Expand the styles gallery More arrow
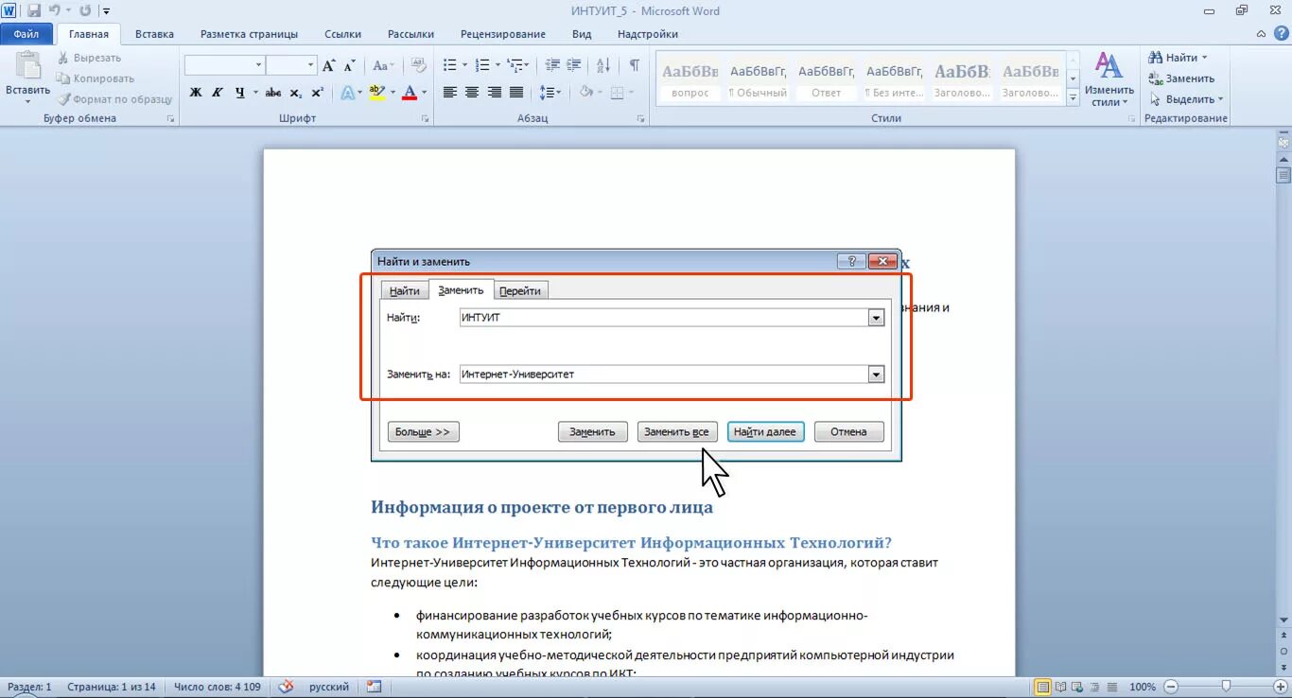 coord(1073,97)
